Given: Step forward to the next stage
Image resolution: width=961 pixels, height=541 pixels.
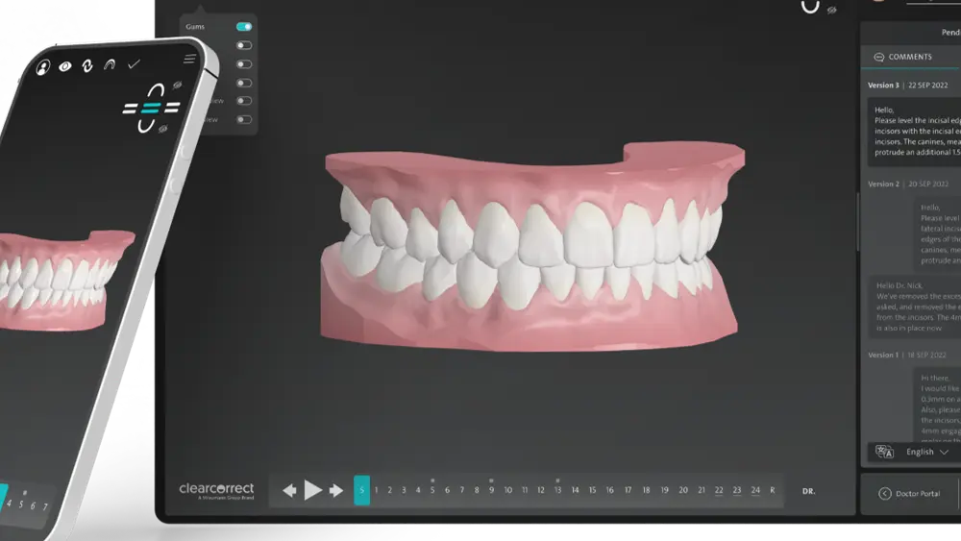Looking at the screenshot, I should (x=335, y=490).
